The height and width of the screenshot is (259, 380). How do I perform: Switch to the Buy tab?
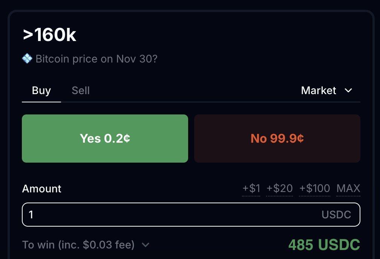(41, 90)
